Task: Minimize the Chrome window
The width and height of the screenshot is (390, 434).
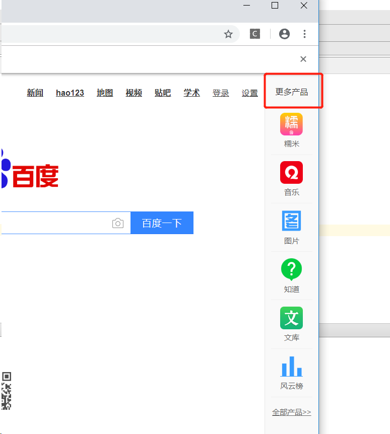Action: (246, 5)
